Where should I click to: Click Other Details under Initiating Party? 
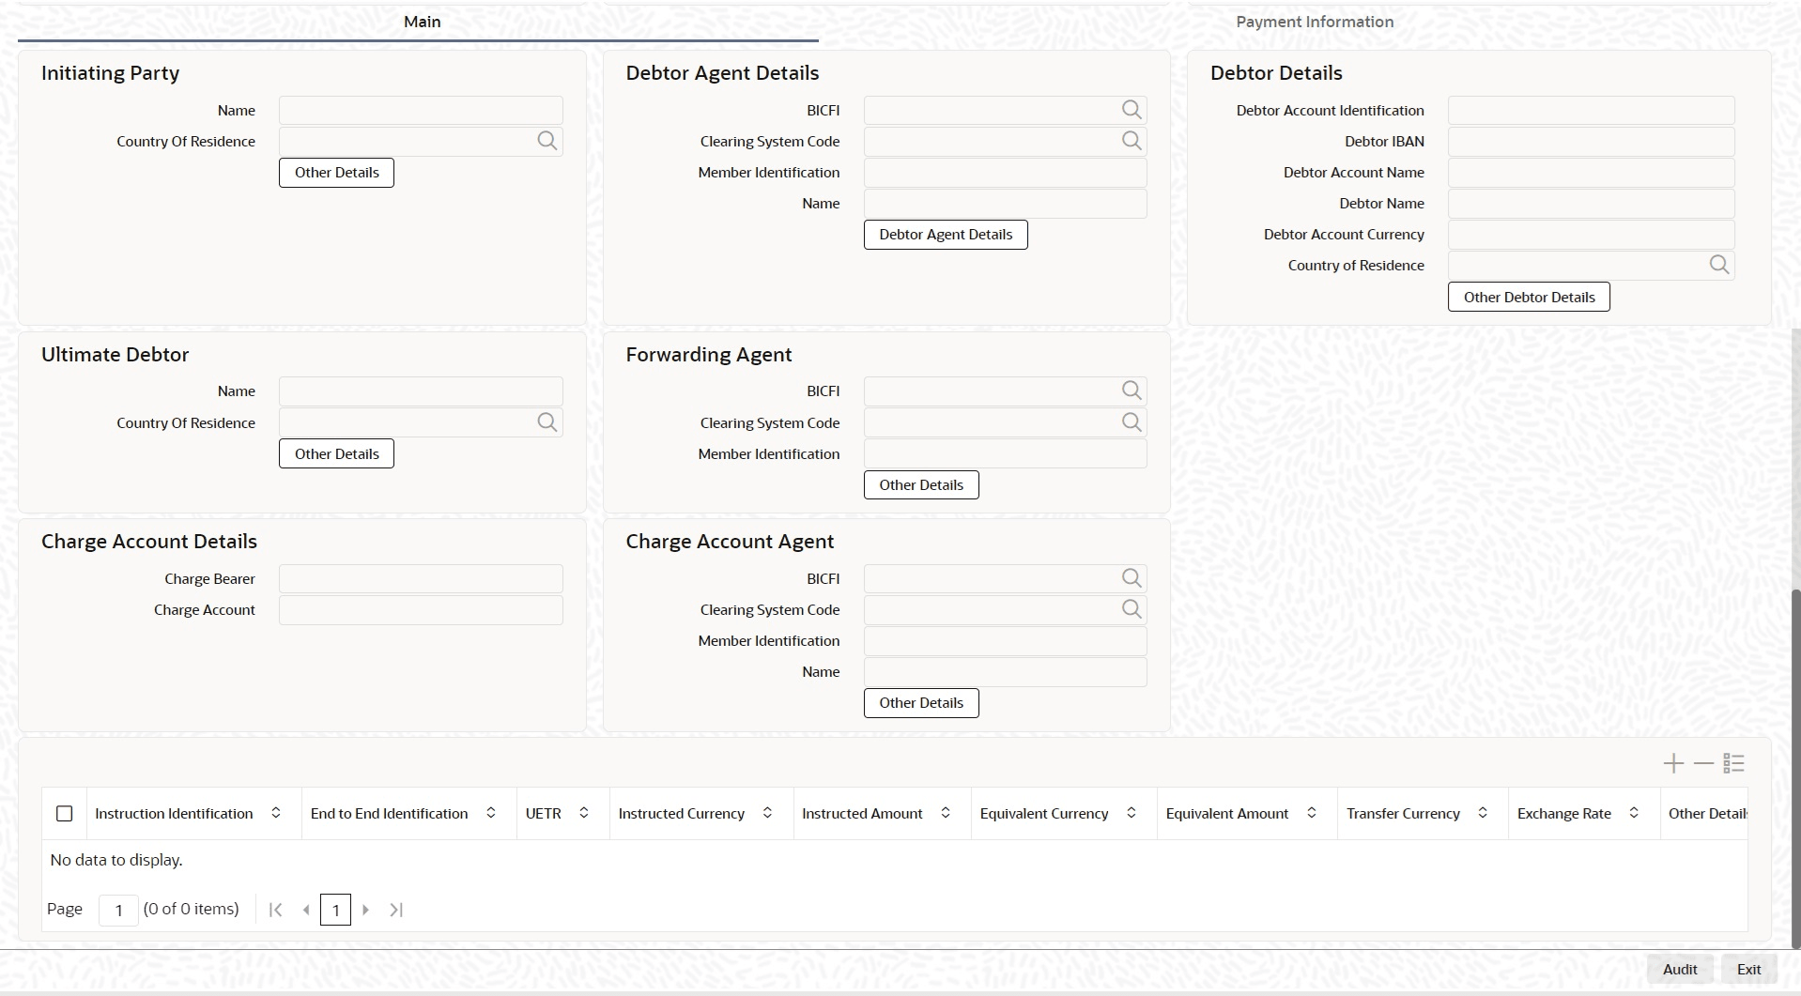336,173
